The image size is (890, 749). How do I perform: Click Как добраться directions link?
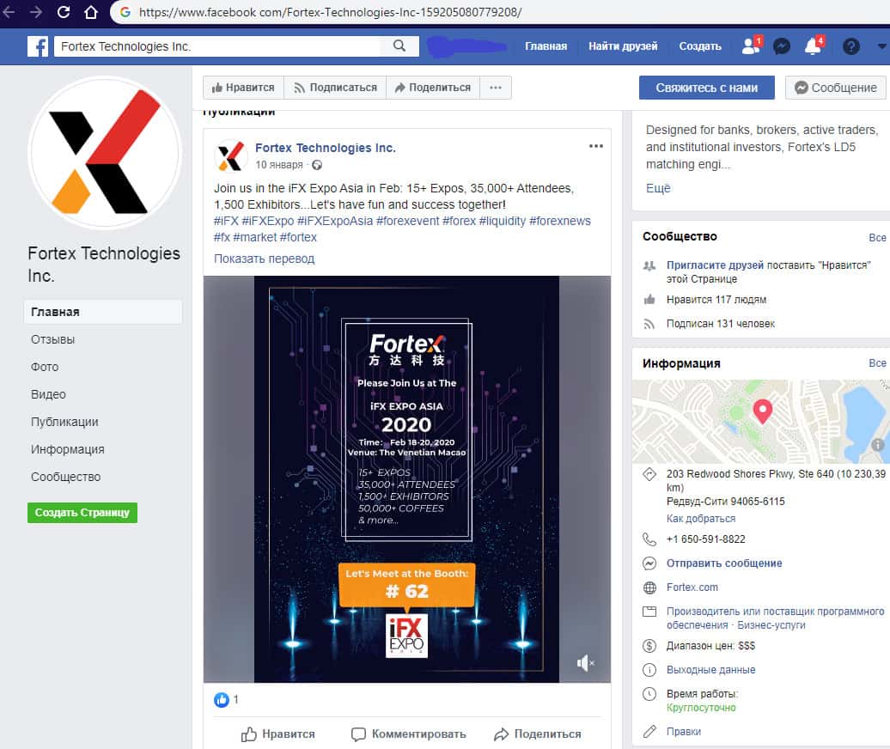coord(700,519)
